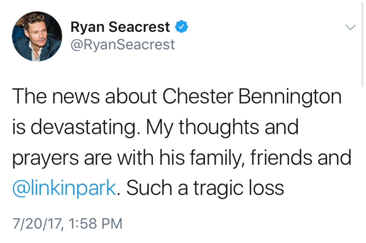Open the @RyanSeacrest handle
The width and height of the screenshot is (366, 243).
click(x=122, y=45)
